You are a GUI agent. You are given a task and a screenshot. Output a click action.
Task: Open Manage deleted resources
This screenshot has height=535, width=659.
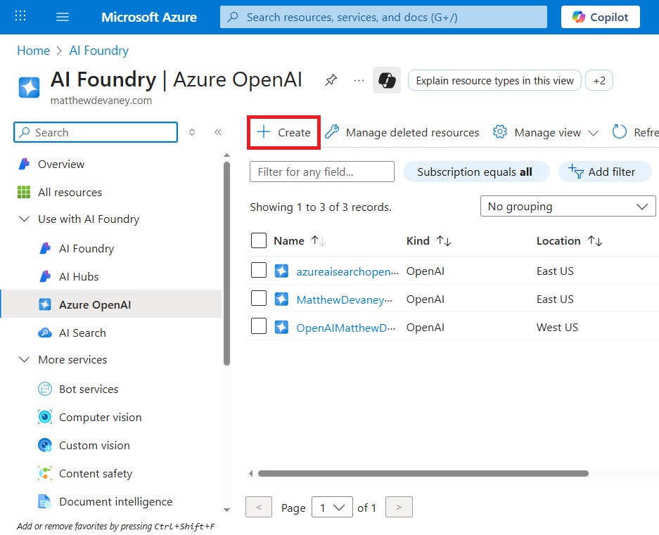[402, 132]
